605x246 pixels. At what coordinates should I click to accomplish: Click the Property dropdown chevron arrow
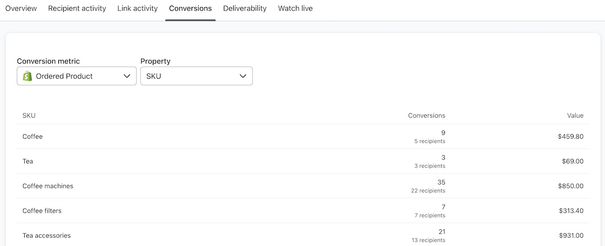pos(243,76)
